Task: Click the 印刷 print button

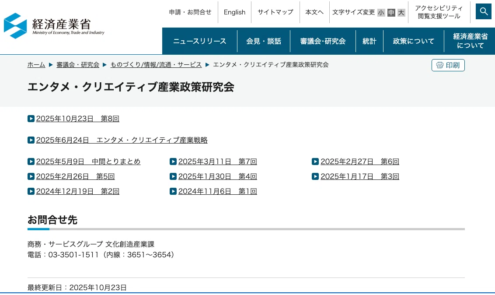Action: pos(448,65)
